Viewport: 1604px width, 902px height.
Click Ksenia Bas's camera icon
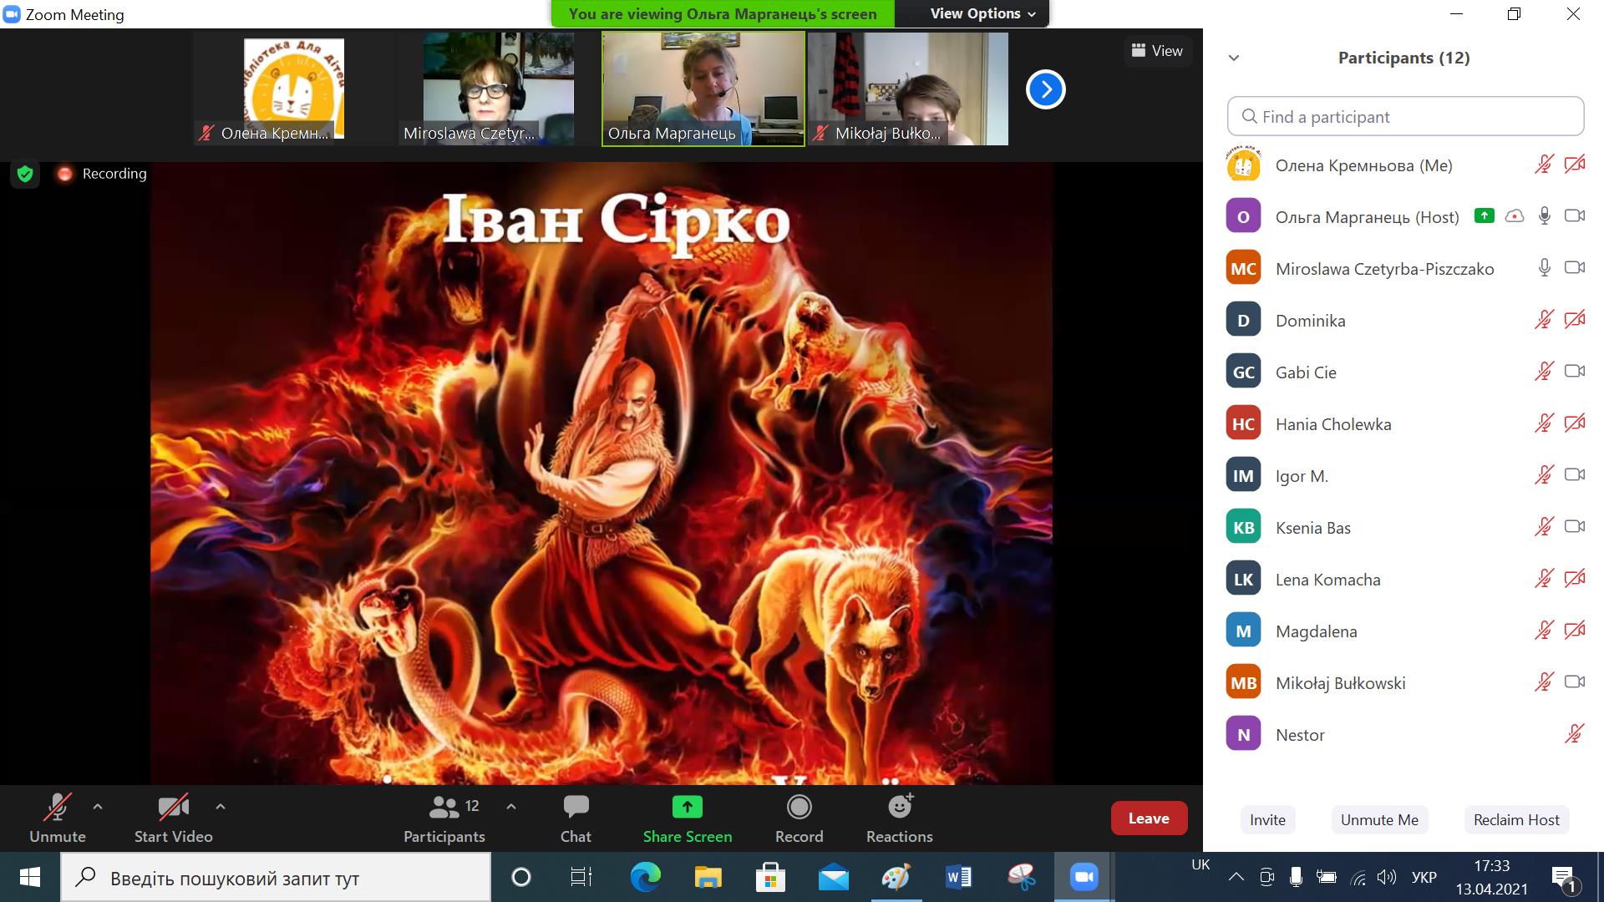coord(1575,527)
